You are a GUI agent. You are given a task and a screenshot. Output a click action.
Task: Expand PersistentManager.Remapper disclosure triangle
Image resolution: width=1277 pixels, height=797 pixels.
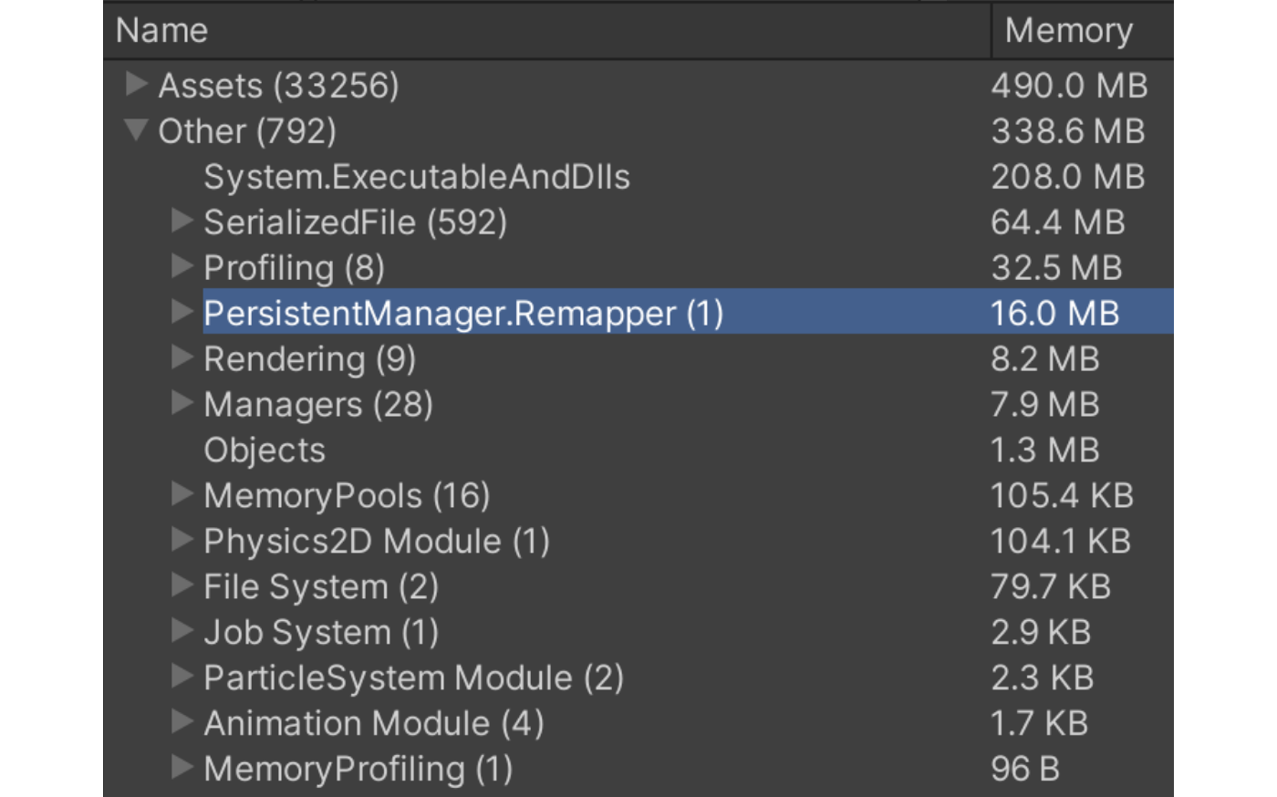pos(182,312)
